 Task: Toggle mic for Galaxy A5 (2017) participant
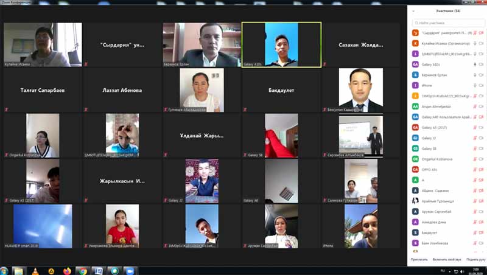click(474, 127)
